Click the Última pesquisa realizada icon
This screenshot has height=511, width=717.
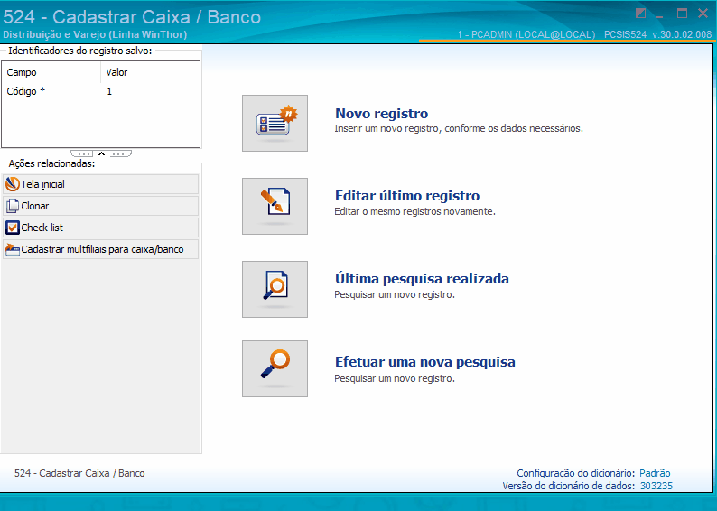tap(275, 289)
